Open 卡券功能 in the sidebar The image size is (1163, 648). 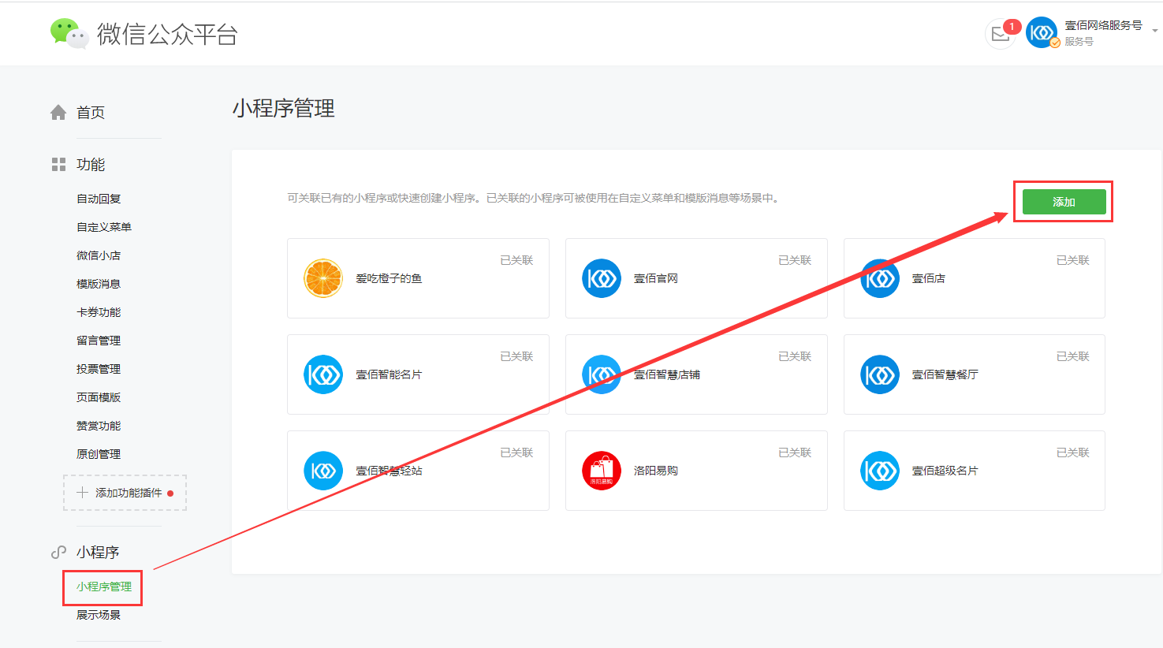pos(99,312)
